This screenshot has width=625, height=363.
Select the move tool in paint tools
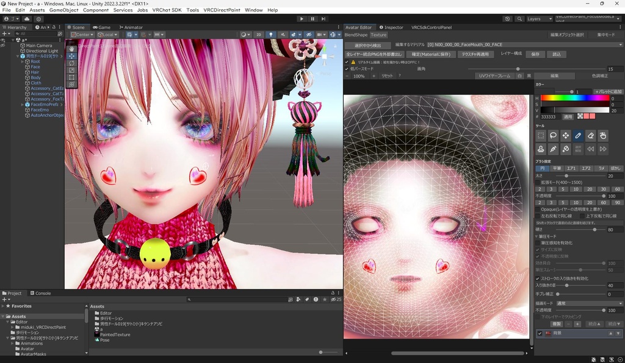[566, 136]
